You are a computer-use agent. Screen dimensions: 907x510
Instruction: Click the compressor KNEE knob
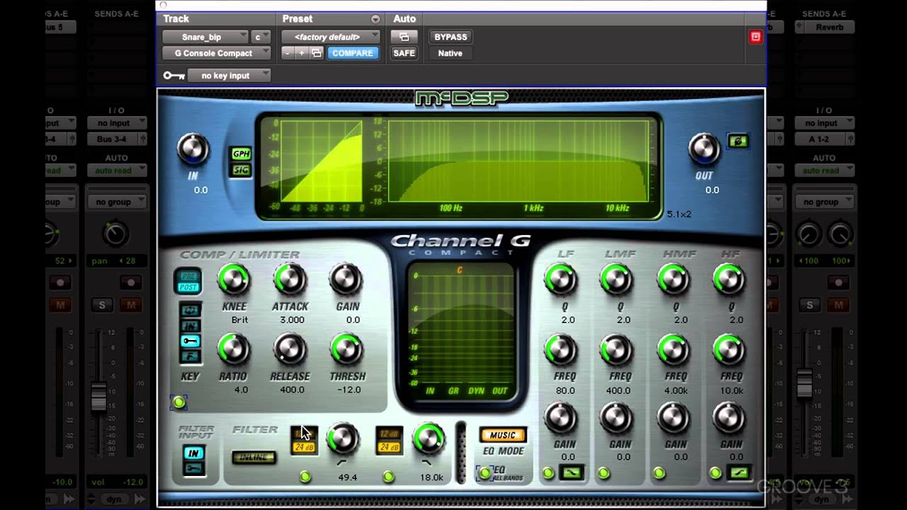point(233,280)
